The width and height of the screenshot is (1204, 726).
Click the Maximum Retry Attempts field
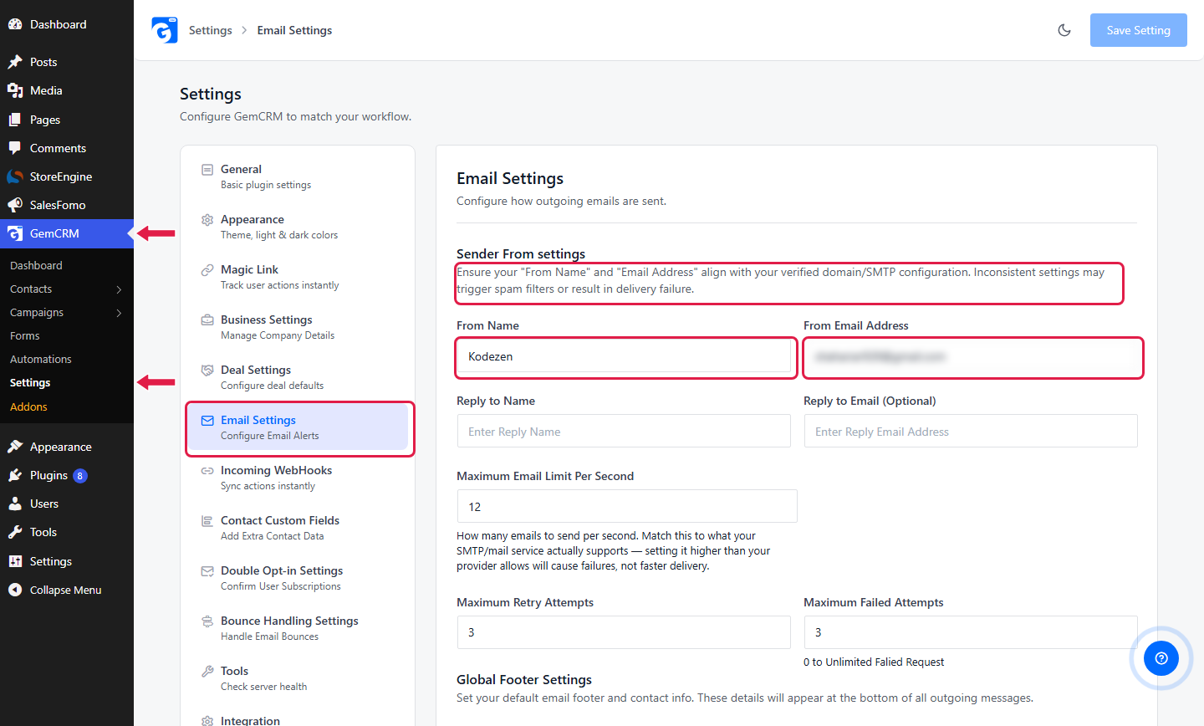coord(624,632)
